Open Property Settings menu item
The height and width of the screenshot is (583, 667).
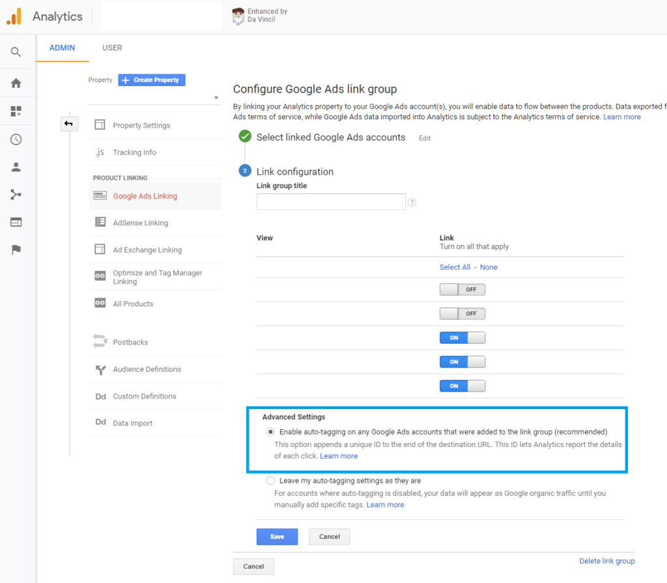pos(155,125)
